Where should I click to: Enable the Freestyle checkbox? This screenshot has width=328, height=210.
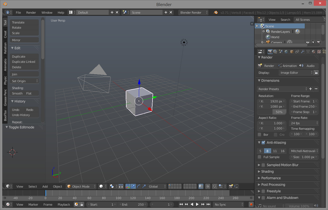click(x=263, y=191)
